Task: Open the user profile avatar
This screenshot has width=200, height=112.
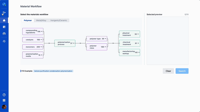Action: [x=4, y=107]
